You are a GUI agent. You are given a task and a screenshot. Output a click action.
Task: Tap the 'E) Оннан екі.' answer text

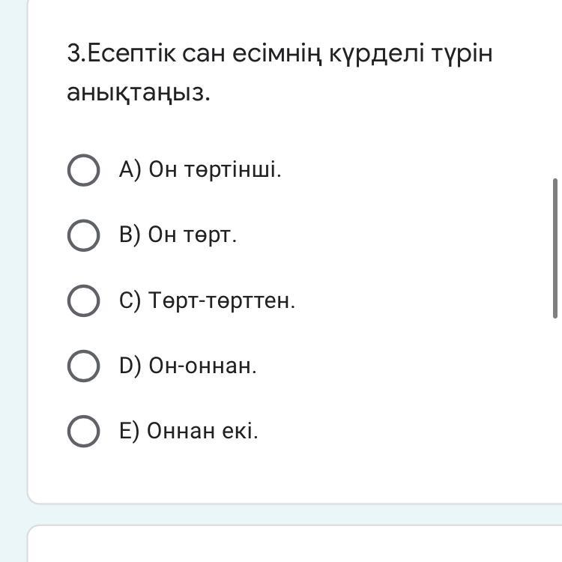click(x=188, y=432)
